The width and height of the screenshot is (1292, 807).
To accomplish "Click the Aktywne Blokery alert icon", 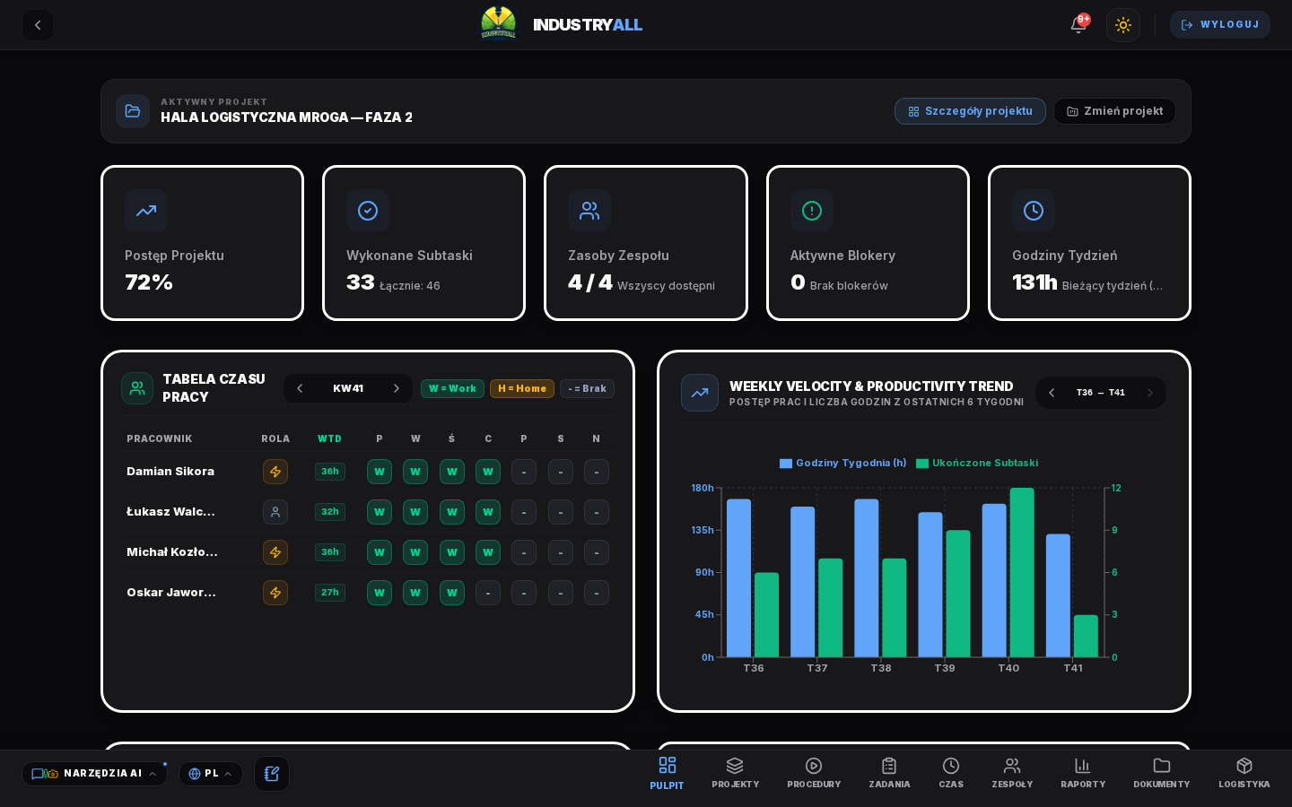I will click(x=812, y=211).
